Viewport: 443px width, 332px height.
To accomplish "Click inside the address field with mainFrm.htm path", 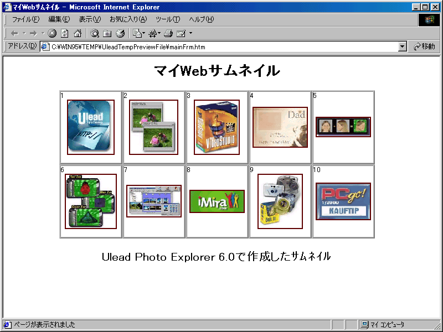I will (223, 47).
